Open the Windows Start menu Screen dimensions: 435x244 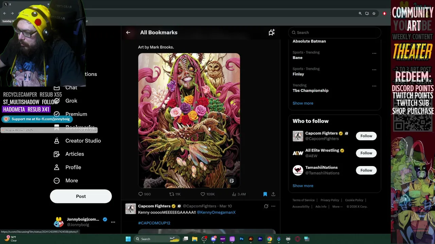(x=128, y=239)
